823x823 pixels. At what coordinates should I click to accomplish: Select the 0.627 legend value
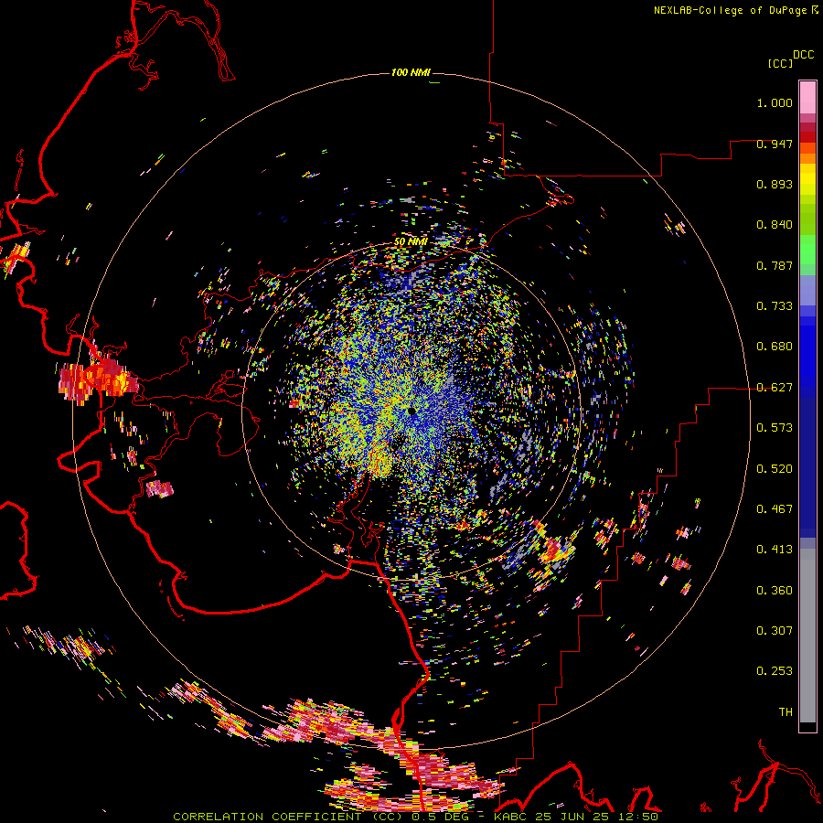tap(775, 388)
